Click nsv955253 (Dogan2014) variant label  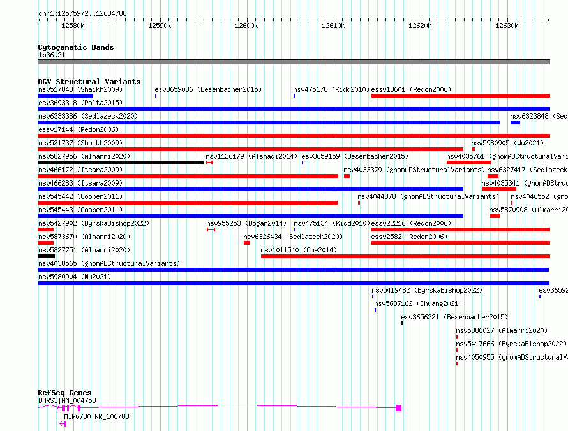246,223
